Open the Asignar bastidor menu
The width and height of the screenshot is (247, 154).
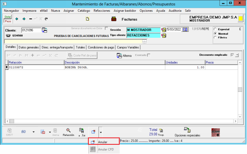point(125,10)
